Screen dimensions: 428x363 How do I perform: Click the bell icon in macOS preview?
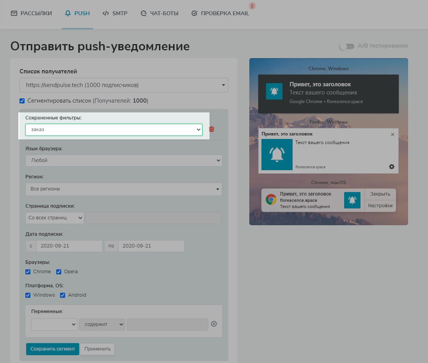pyautogui.click(x=352, y=200)
